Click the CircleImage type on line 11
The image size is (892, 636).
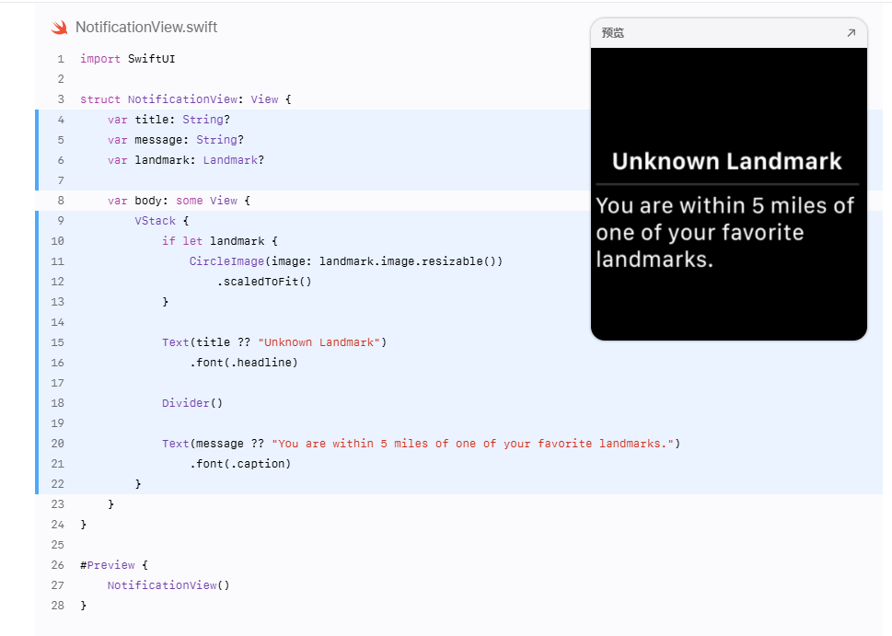(x=226, y=261)
